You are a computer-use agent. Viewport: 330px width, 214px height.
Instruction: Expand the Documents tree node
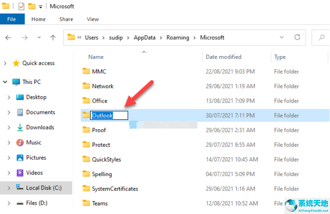tap(9, 112)
